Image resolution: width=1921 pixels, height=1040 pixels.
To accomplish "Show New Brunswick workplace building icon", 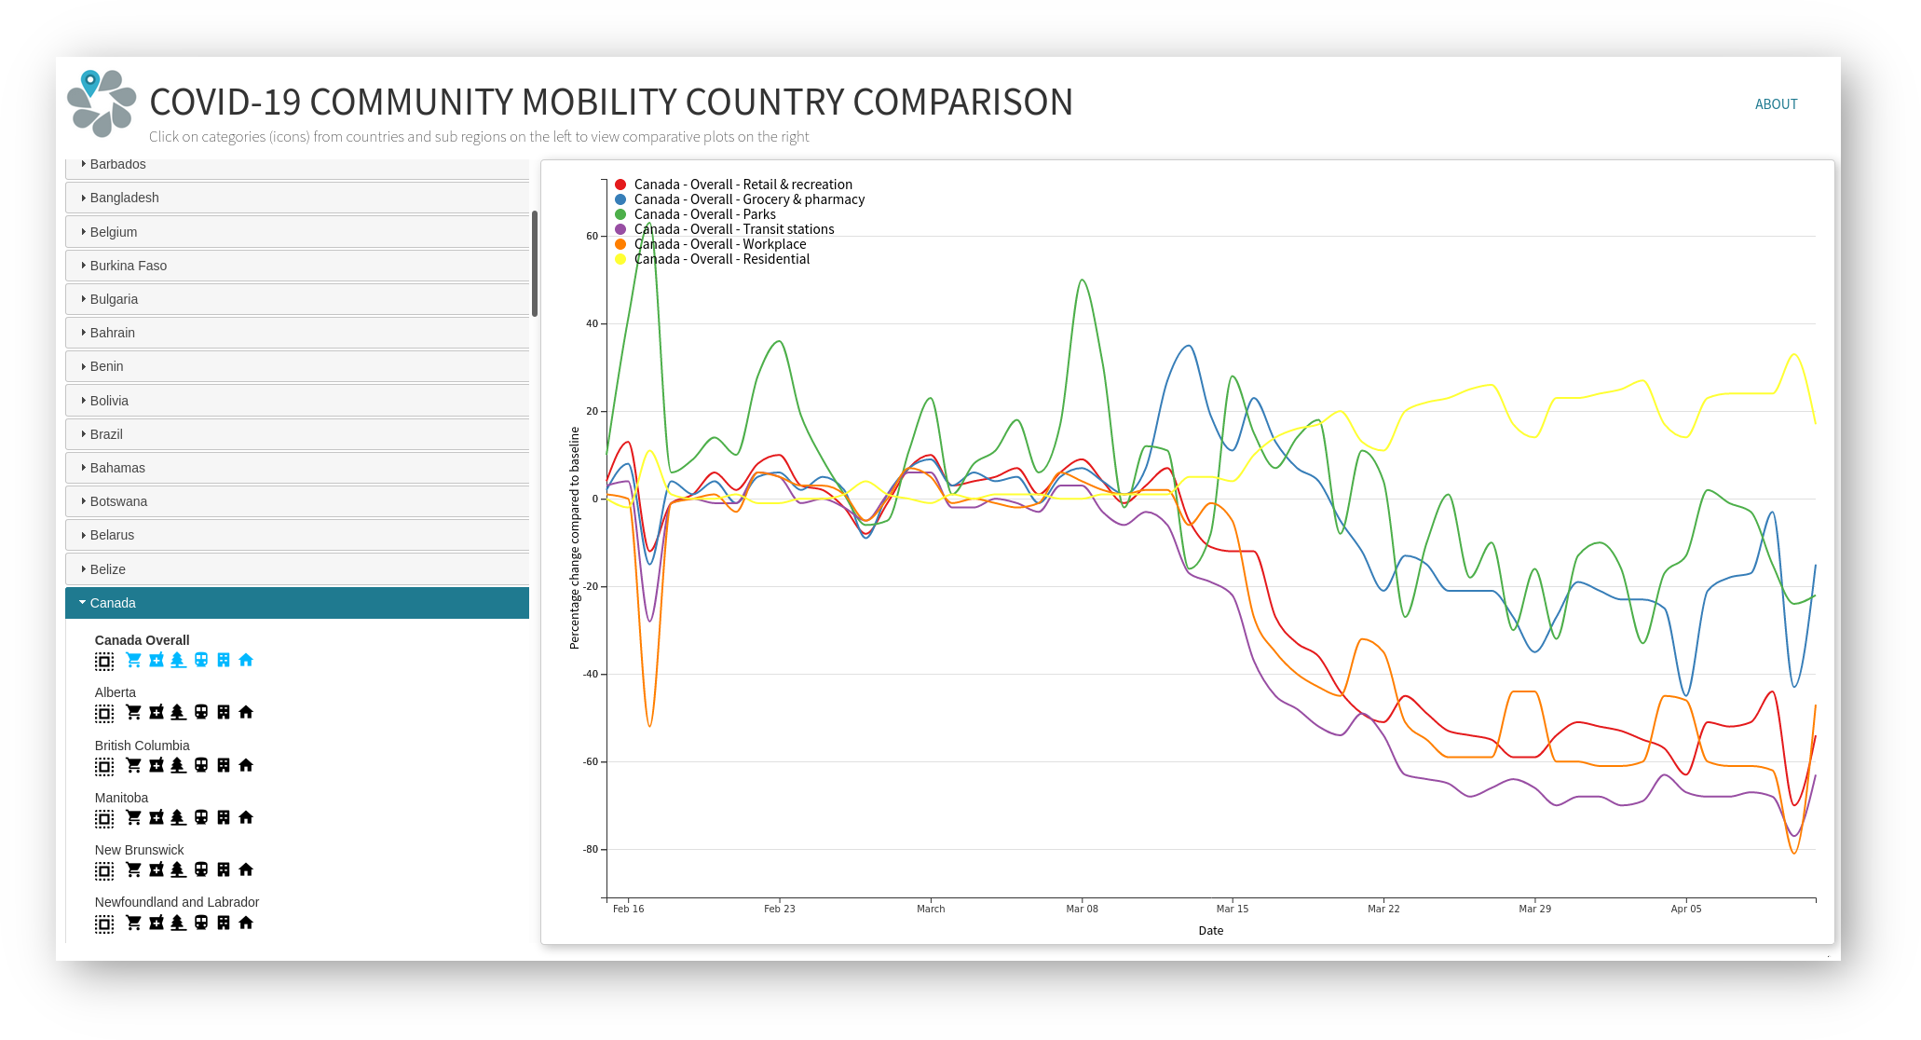I will [x=224, y=869].
